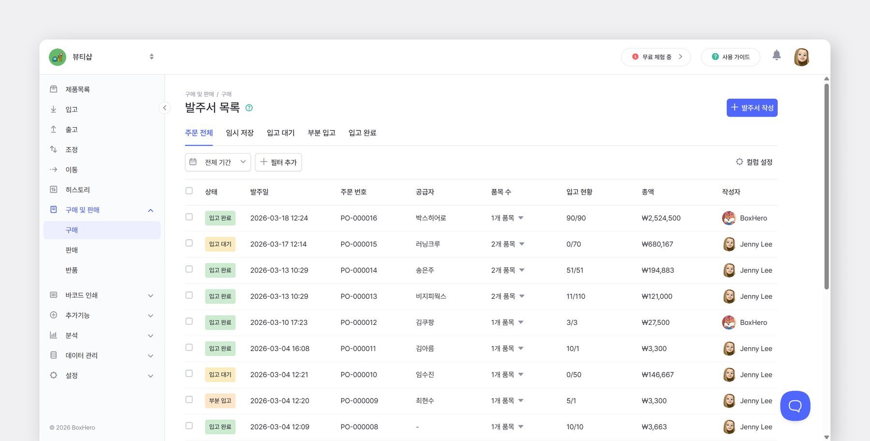Select the checkbox for order PO-000013
Screen dimensions: 870x441
tap(189, 295)
